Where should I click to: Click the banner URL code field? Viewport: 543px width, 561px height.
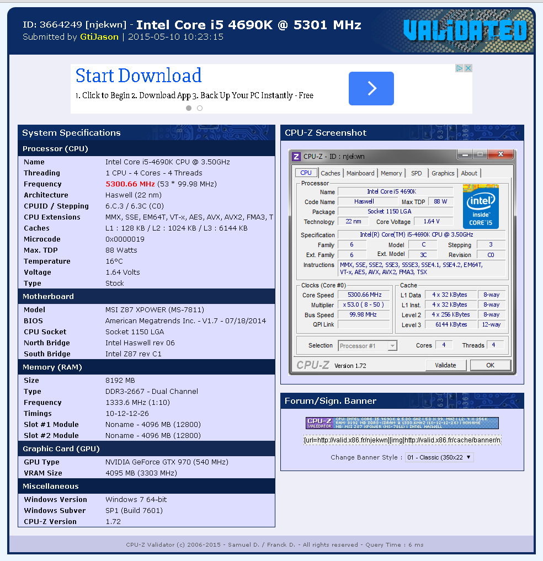pos(402,440)
